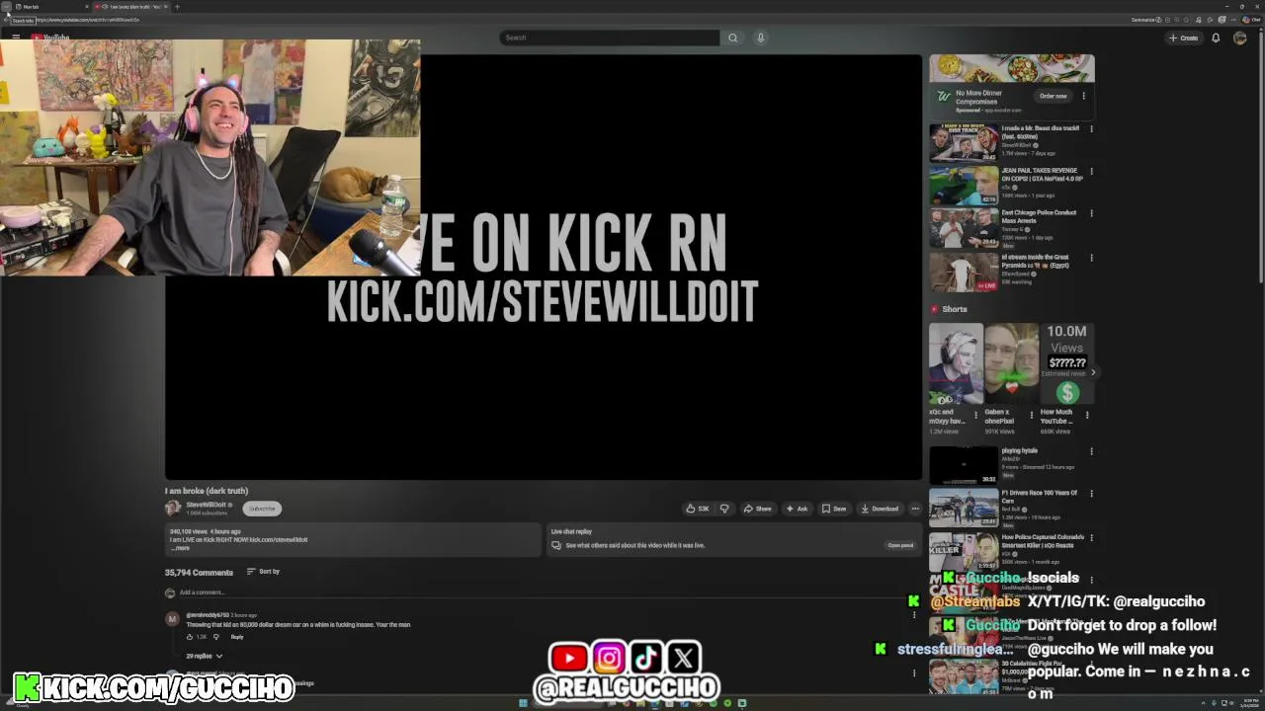Dislike the top comment
The height and width of the screenshot is (711, 1265).
coord(216,637)
